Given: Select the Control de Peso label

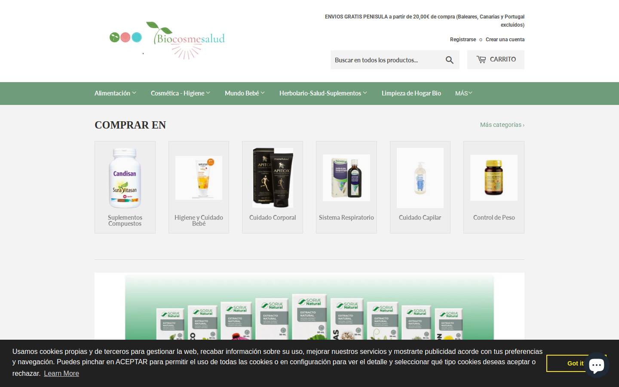Looking at the screenshot, I should [x=494, y=218].
